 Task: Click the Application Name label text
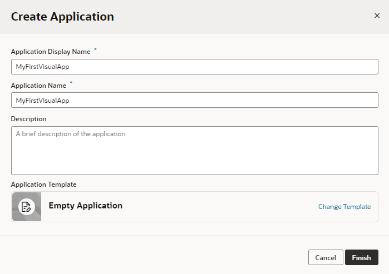click(x=38, y=86)
